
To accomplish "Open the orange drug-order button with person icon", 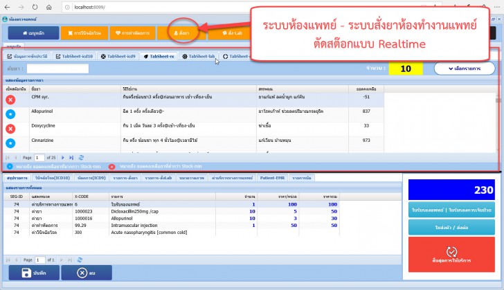I will tap(181, 33).
